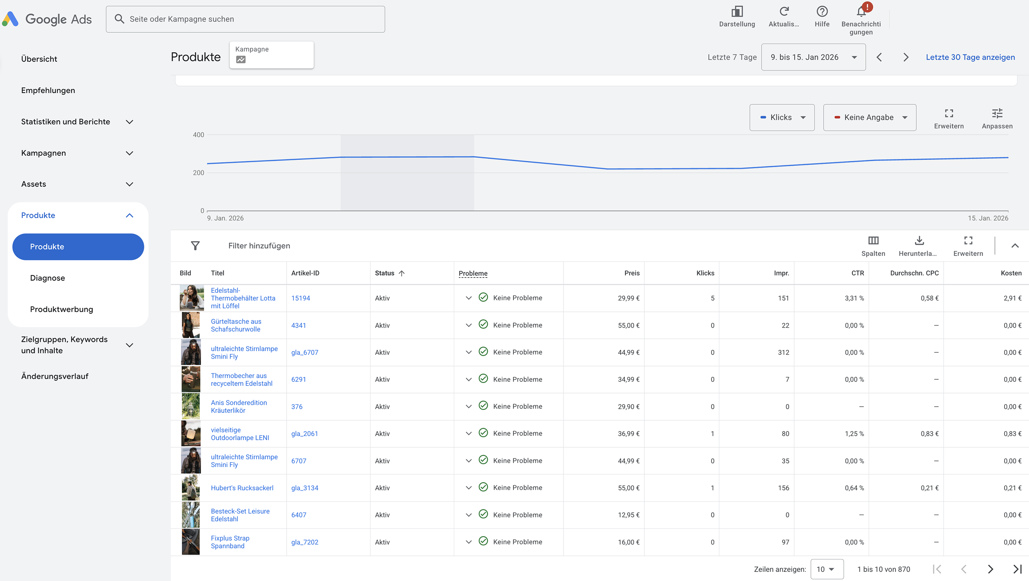Open date range 9. bis 15. Jan dropdown

[813, 57]
